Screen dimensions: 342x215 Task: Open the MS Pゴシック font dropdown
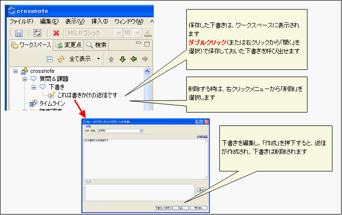[x=118, y=33]
